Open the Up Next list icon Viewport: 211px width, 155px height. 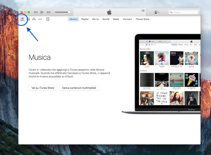(143, 11)
